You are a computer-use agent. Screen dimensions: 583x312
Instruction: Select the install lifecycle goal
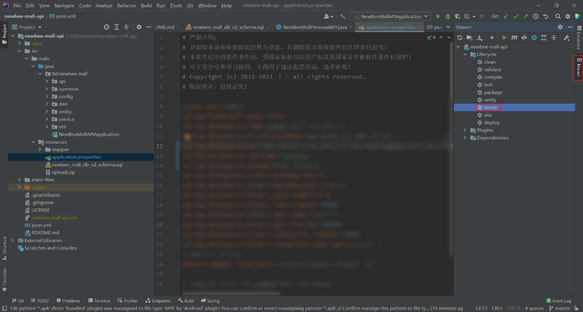pos(490,108)
